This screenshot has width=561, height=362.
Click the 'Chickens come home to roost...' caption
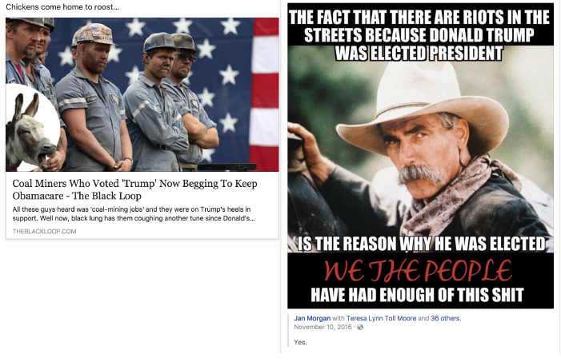[x=62, y=6]
